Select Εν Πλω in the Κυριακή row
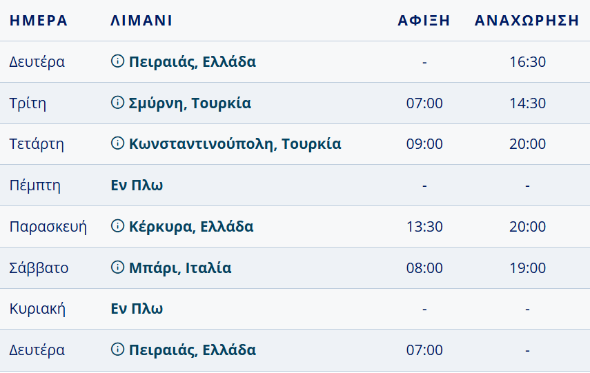This screenshot has height=373, width=590. click(137, 309)
